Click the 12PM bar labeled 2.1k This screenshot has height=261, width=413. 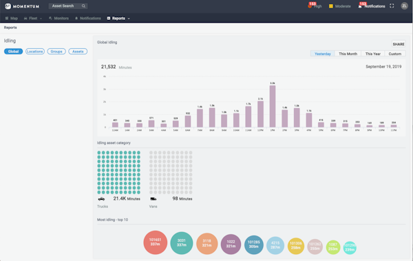coord(260,114)
